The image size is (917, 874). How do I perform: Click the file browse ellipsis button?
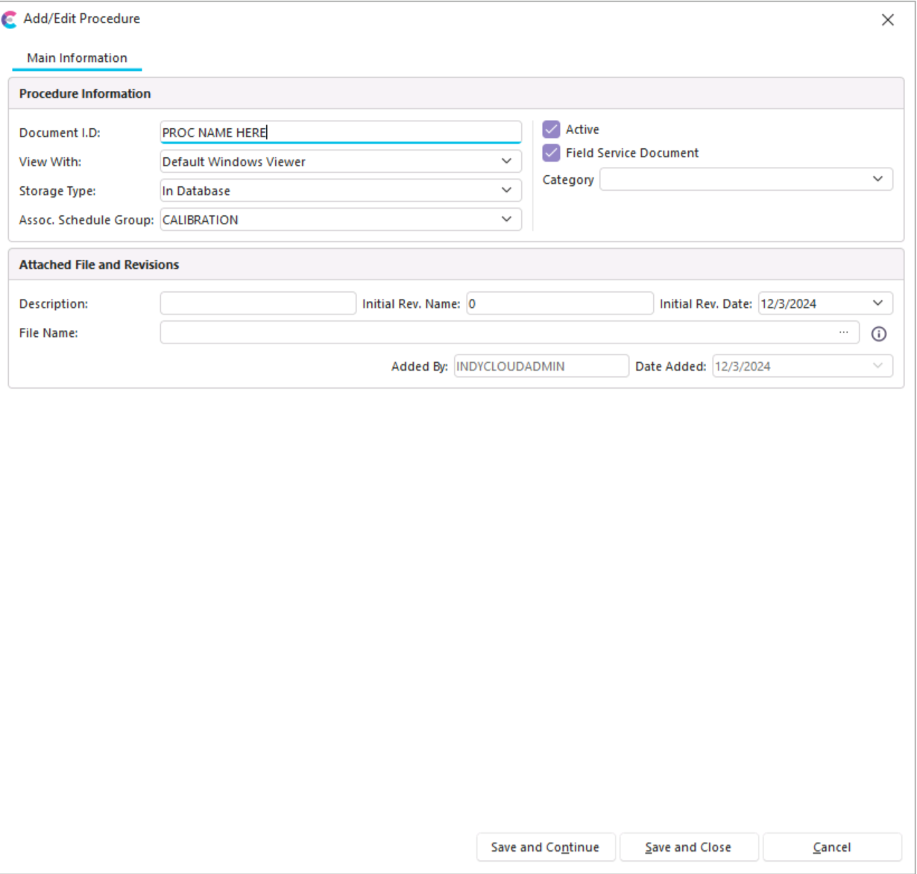click(x=843, y=332)
